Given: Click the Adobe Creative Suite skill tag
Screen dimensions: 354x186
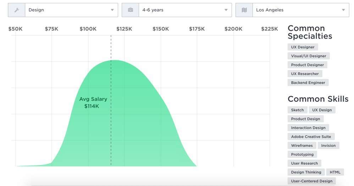Looking at the screenshot, I should pyautogui.click(x=311, y=137).
